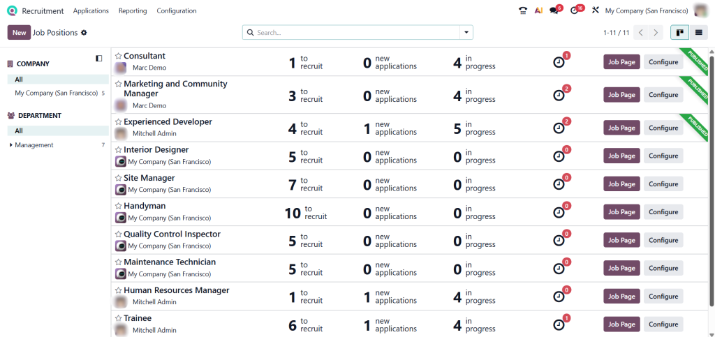This screenshot has width=715, height=337.
Task: Toggle favorite star for Experienced Developer
Action: pos(119,122)
